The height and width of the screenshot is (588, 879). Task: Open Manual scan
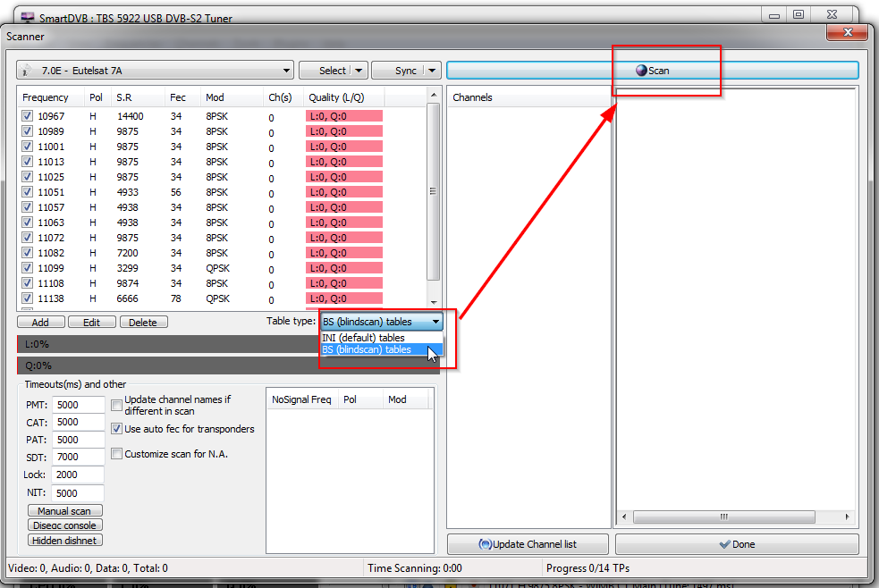pos(65,511)
